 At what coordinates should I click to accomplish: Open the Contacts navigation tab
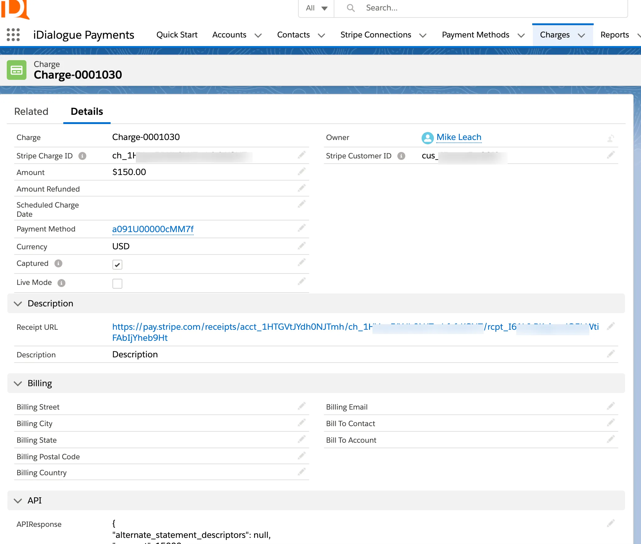[x=293, y=35]
